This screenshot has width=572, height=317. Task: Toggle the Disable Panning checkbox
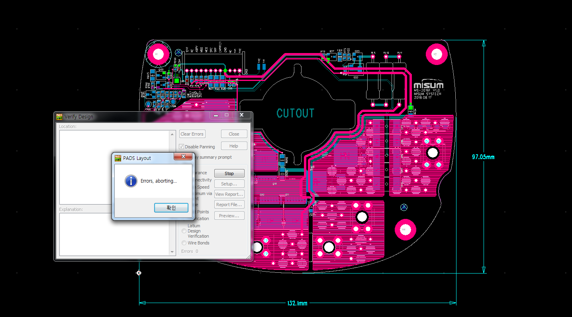tap(182, 147)
